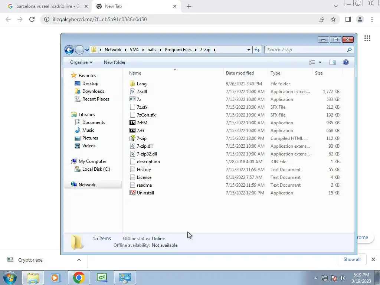Select Program Files breadcrumb segment
This screenshot has height=285, width=380.
point(178,50)
